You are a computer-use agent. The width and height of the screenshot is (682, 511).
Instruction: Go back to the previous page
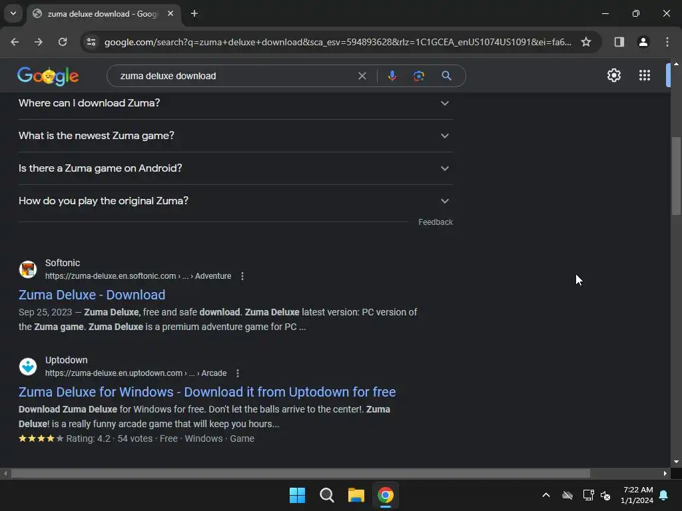tap(15, 42)
